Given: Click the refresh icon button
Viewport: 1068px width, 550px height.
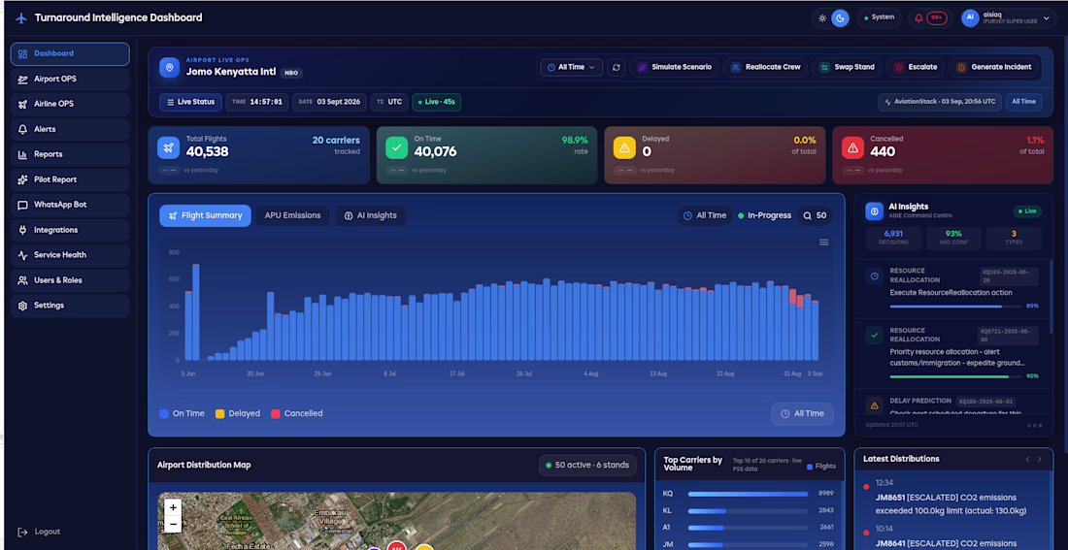Looking at the screenshot, I should pos(617,67).
